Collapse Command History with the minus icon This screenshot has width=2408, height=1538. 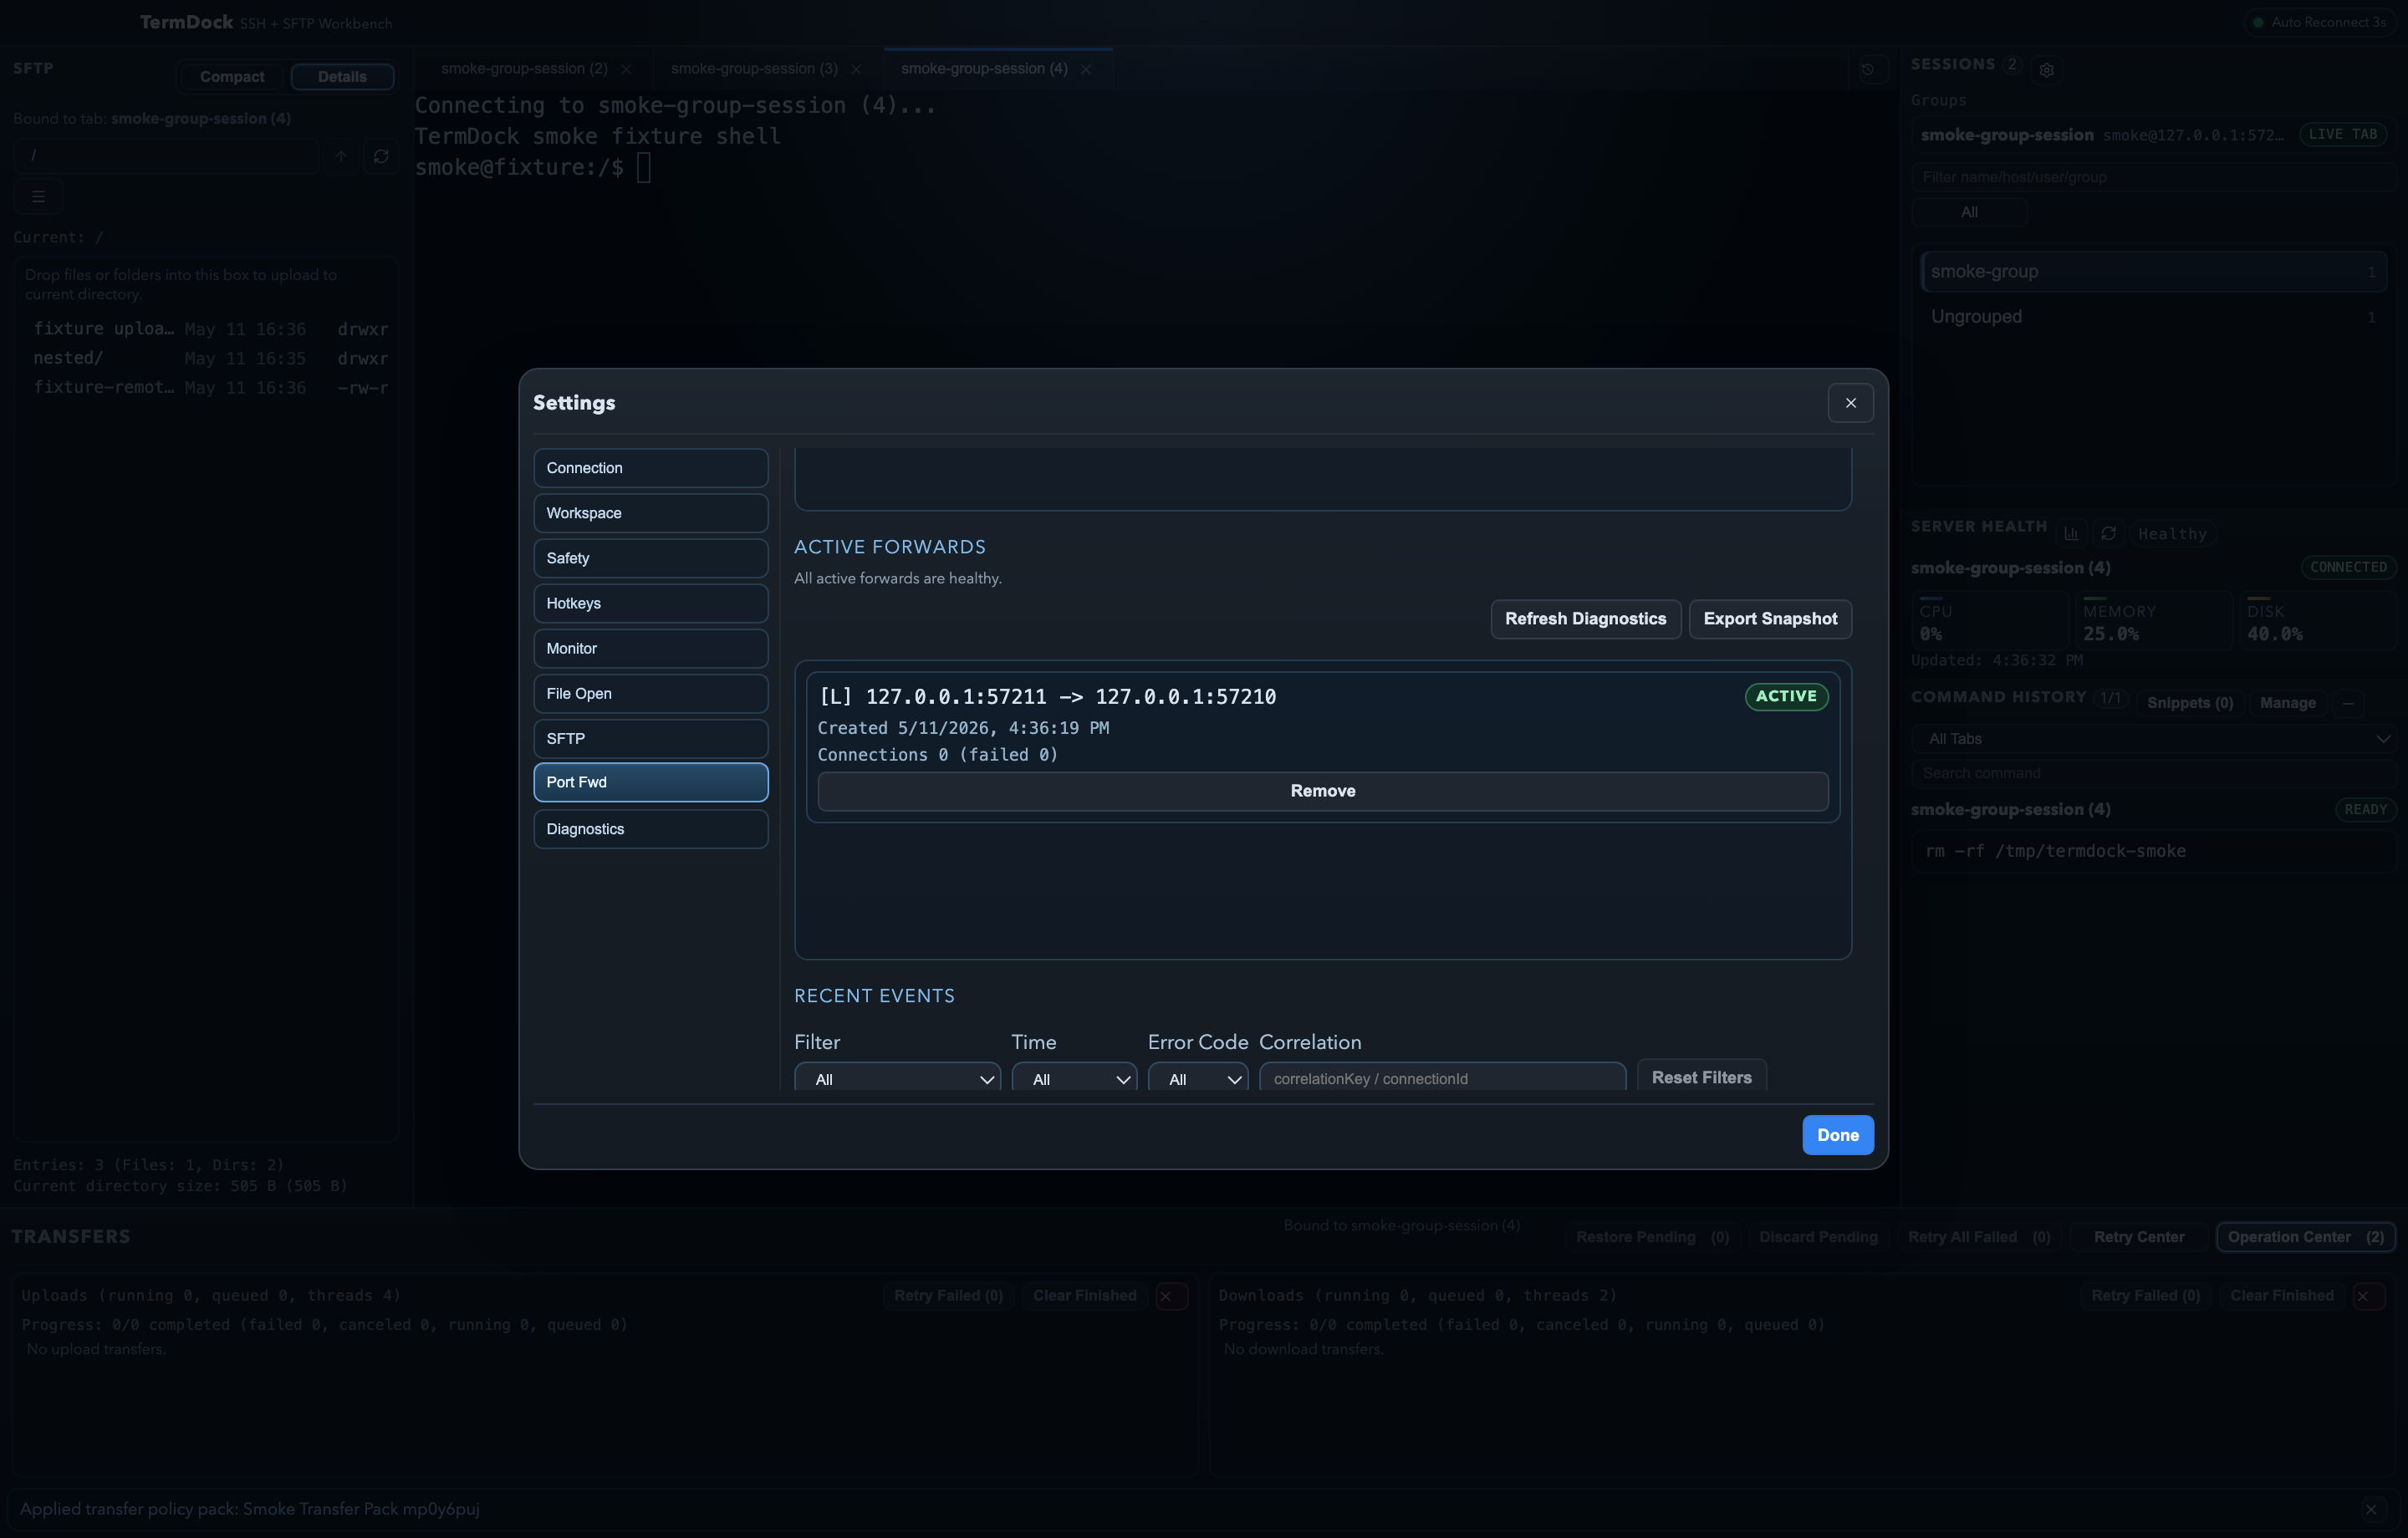[2348, 703]
